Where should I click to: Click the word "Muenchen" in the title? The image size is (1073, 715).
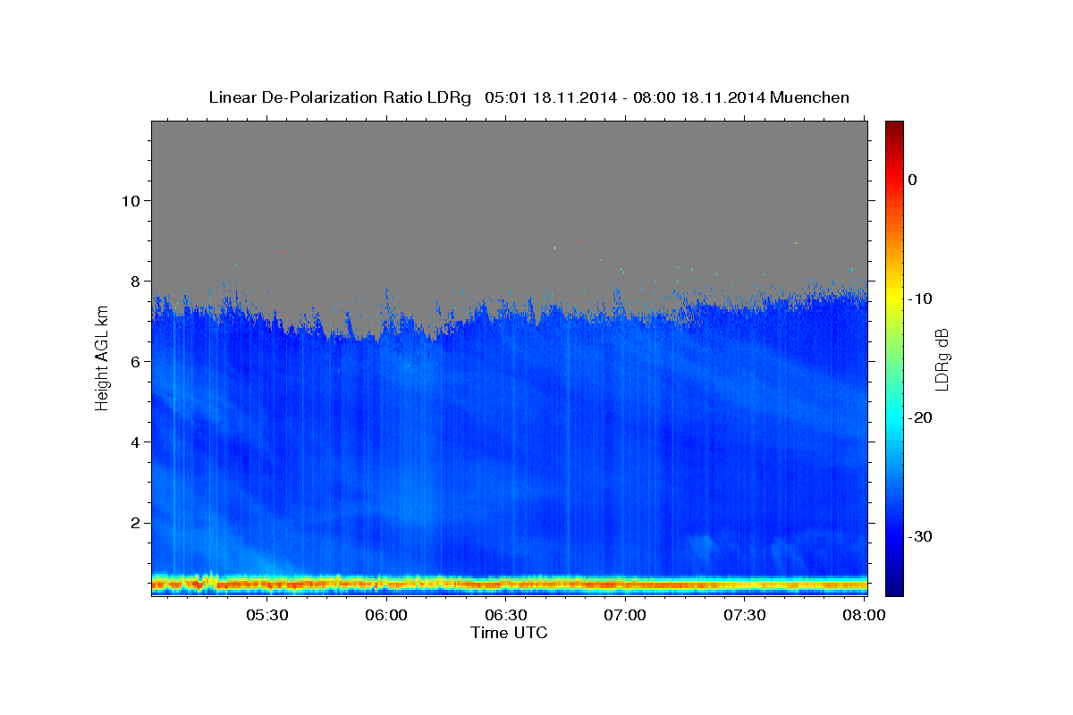click(811, 97)
